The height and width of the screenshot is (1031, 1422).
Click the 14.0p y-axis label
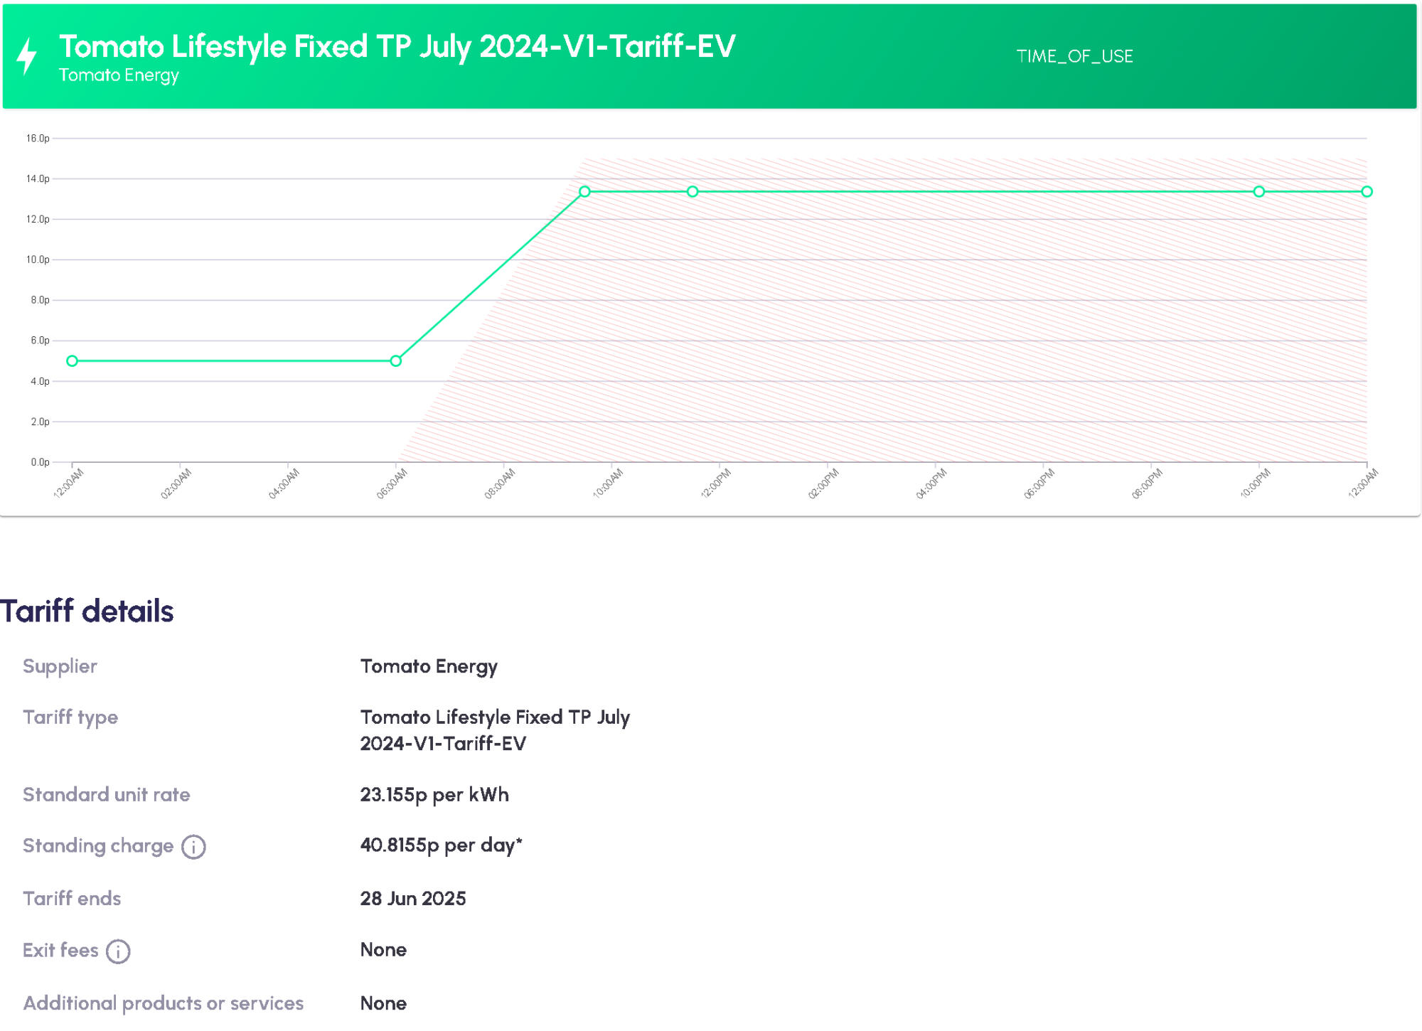(38, 178)
